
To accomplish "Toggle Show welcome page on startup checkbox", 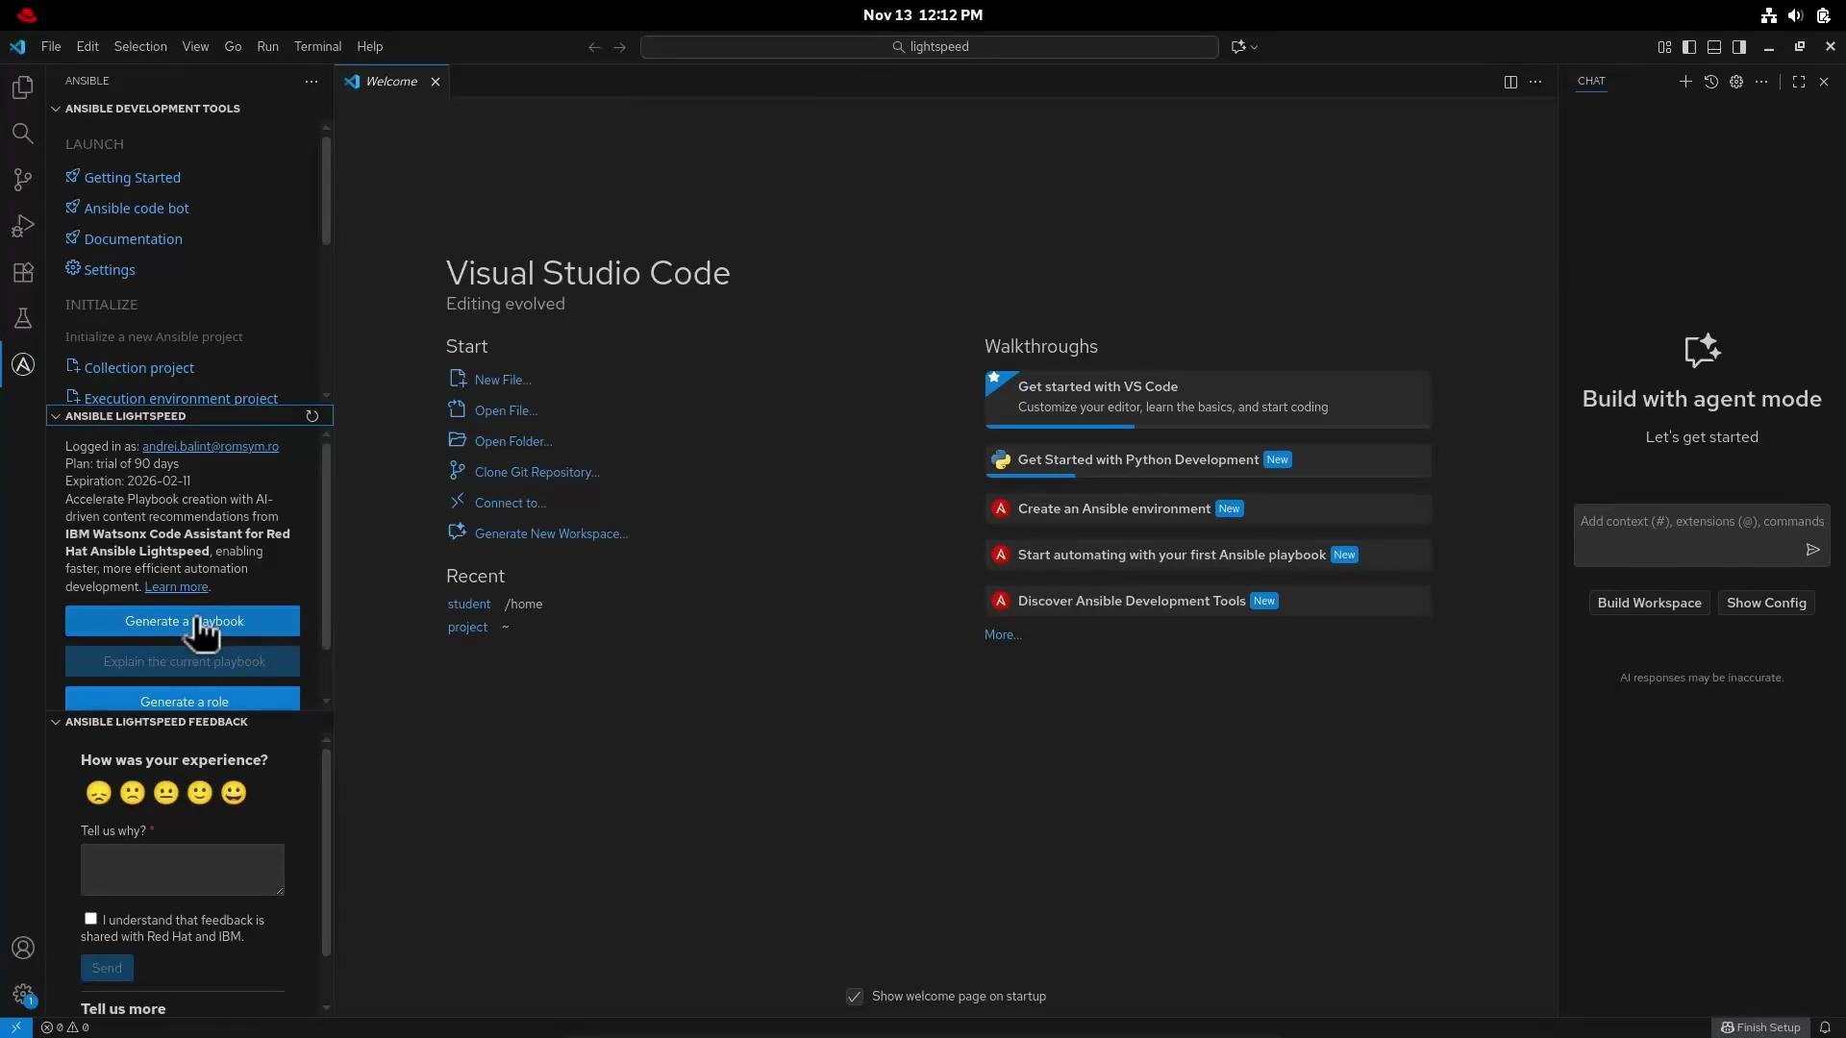I will (855, 997).
